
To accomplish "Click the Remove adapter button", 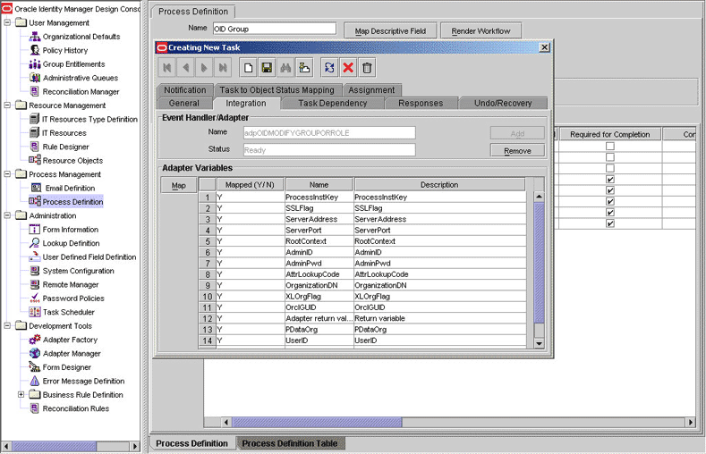I will (517, 150).
